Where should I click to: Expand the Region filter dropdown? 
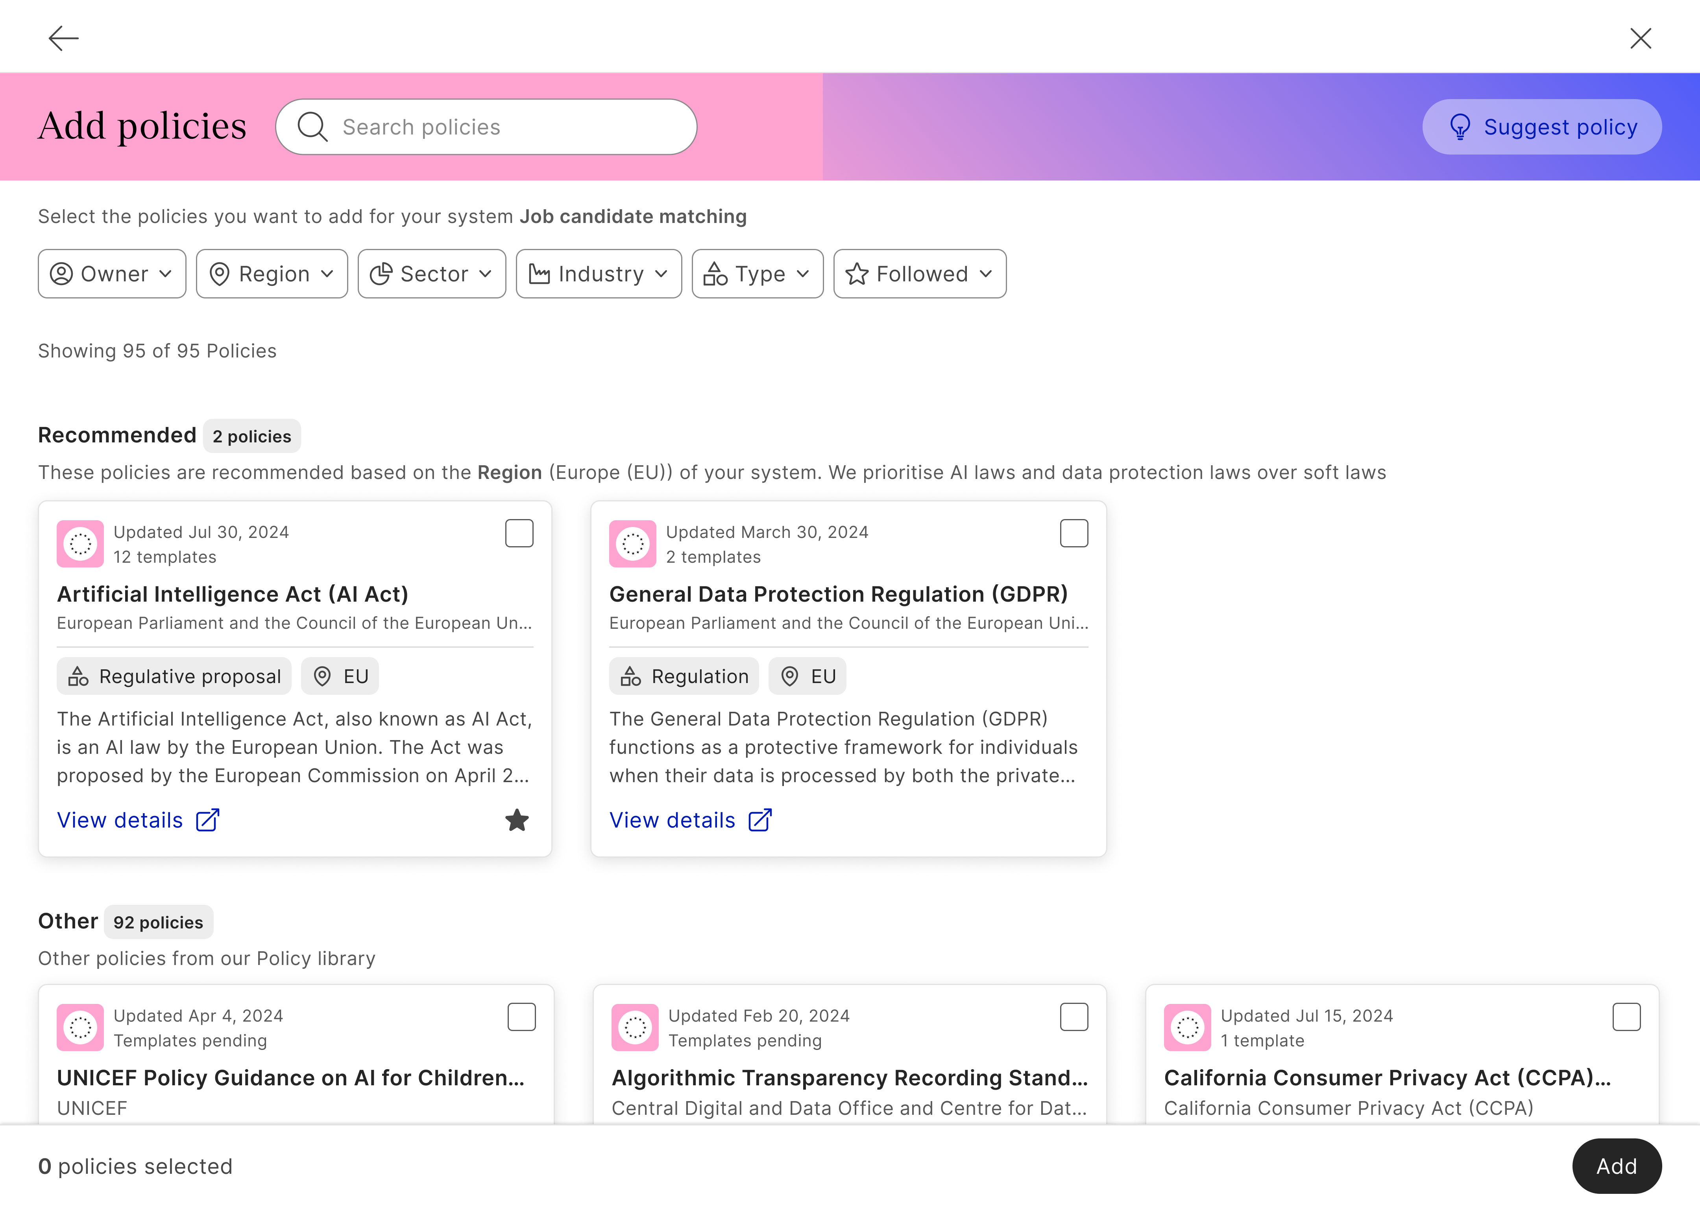(x=272, y=274)
